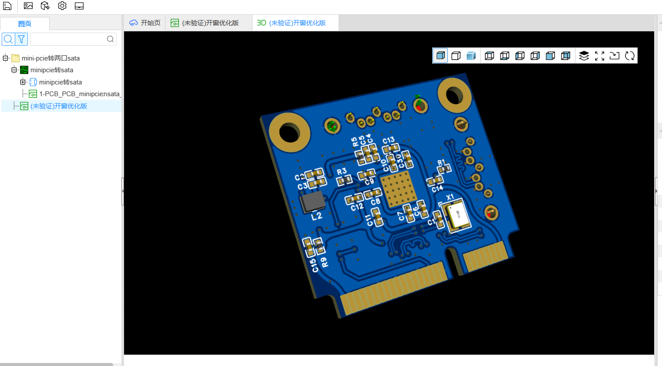662x366 pixels.
Task: Open the 1-PCB_PCB_minipcie sata tree item
Action: [x=75, y=94]
